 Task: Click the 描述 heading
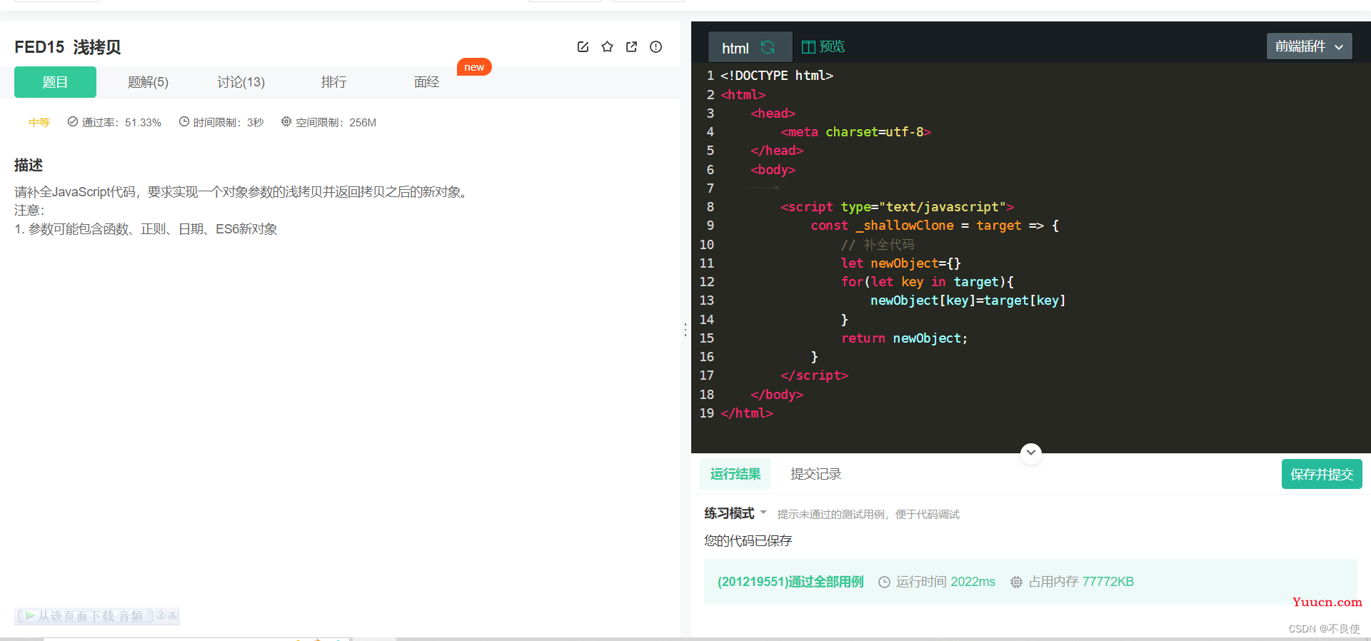(x=29, y=165)
